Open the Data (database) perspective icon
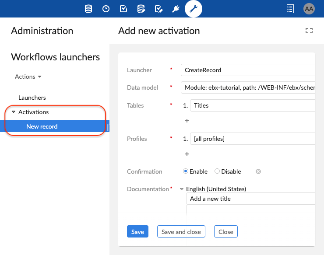Image resolution: width=324 pixels, height=255 pixels. coord(88,9)
